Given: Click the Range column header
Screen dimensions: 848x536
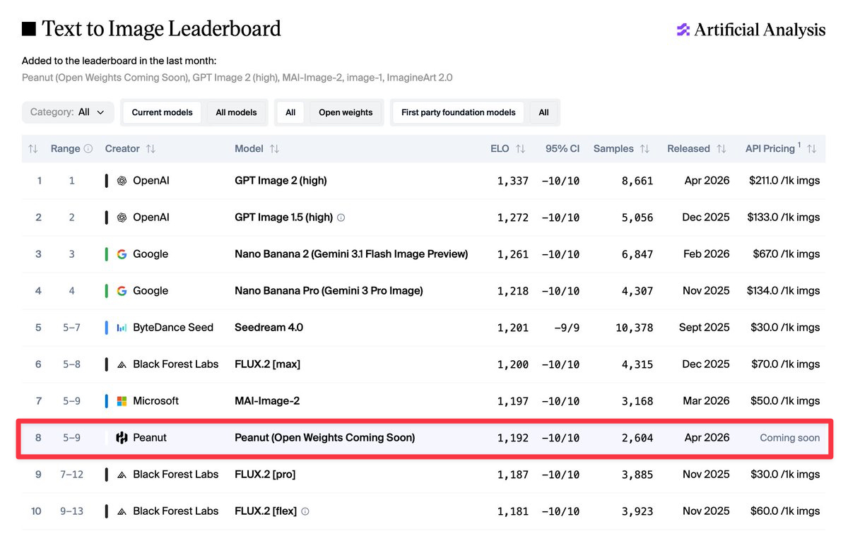Looking at the screenshot, I should pyautogui.click(x=65, y=149).
